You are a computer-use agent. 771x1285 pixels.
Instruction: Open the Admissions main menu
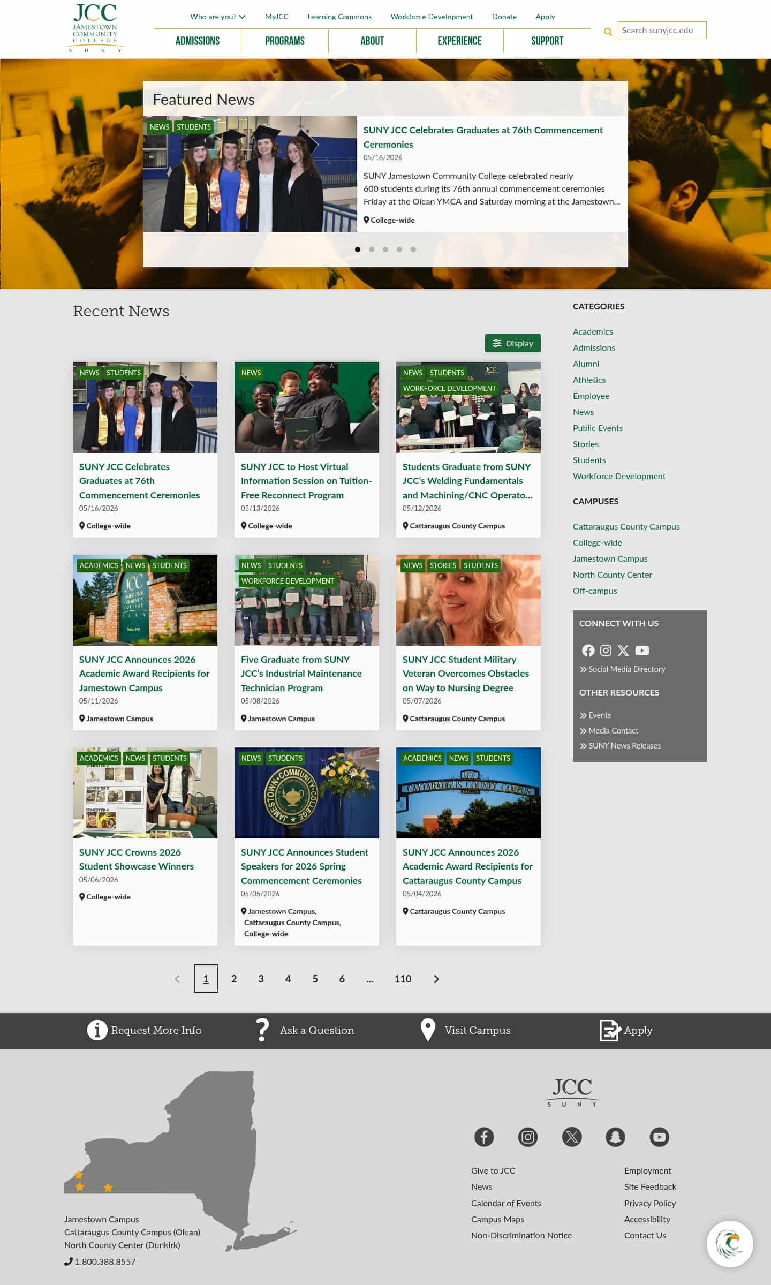coord(198,41)
